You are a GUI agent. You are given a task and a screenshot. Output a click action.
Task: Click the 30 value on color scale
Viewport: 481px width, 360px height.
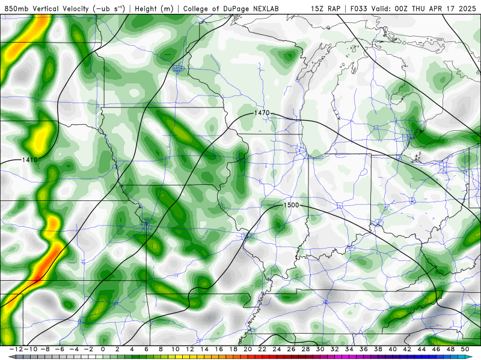coord(320,349)
